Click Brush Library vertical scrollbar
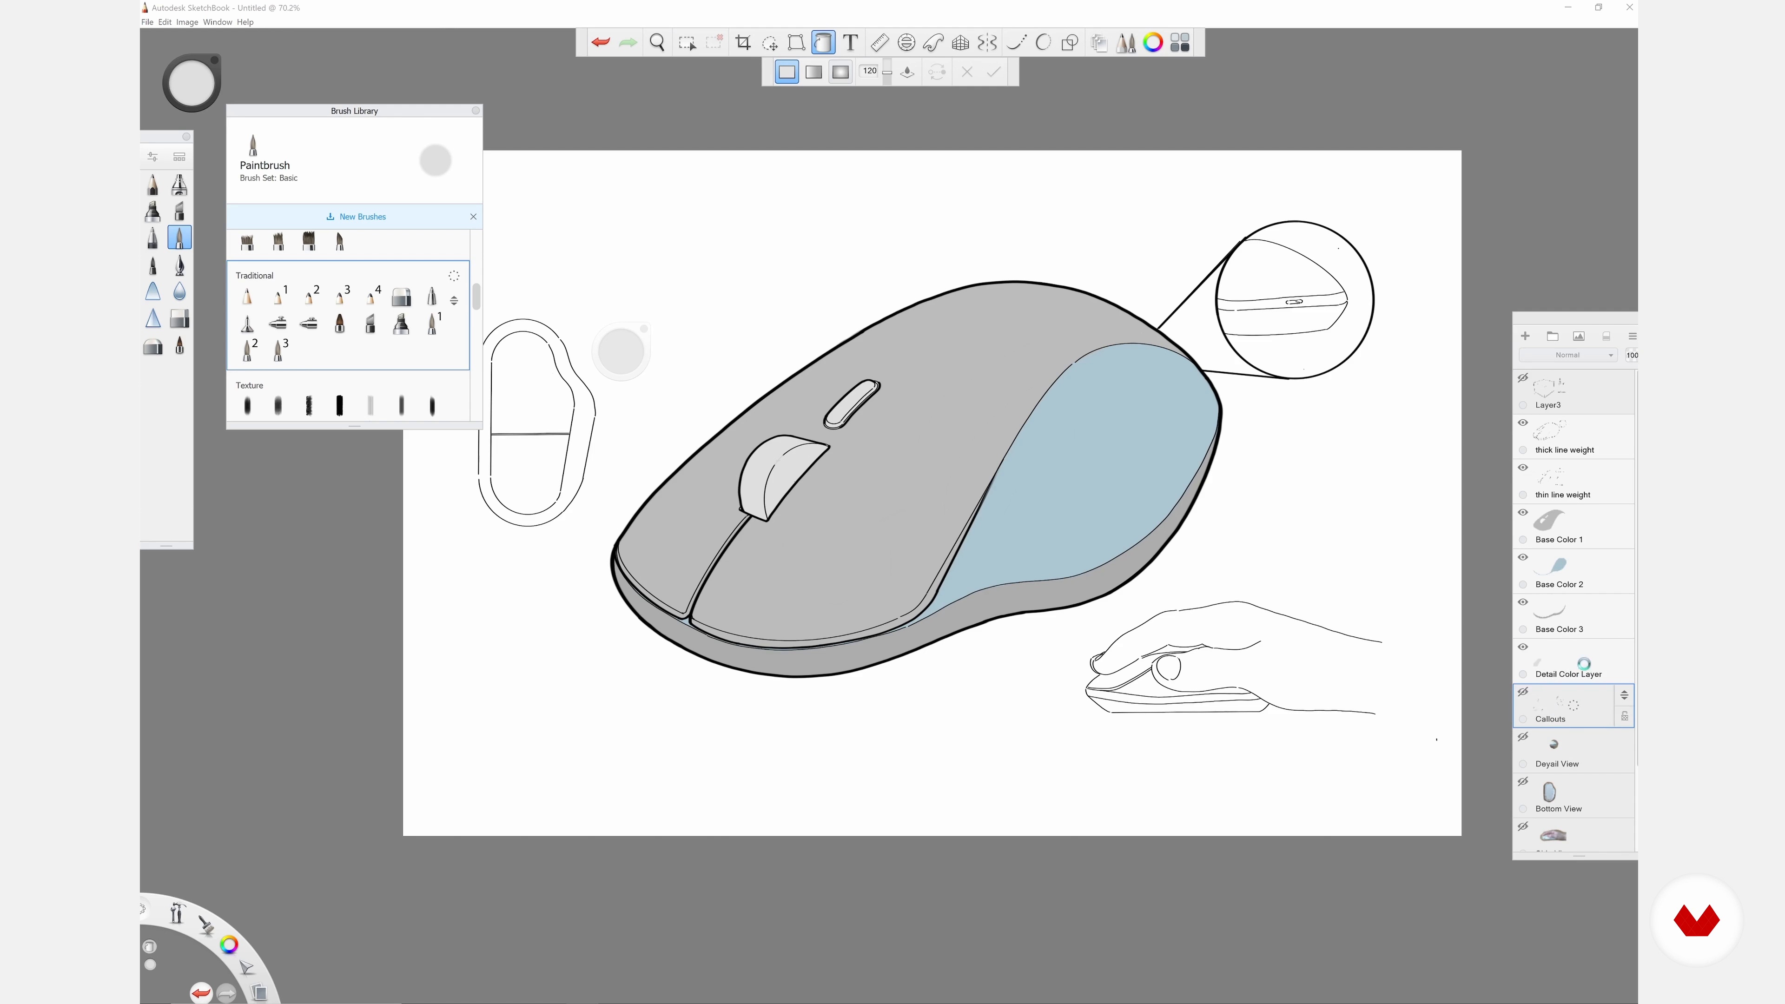The image size is (1785, 1004). point(476,297)
